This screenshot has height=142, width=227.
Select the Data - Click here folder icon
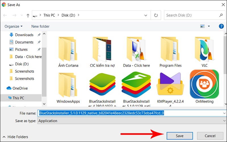tap(136, 49)
